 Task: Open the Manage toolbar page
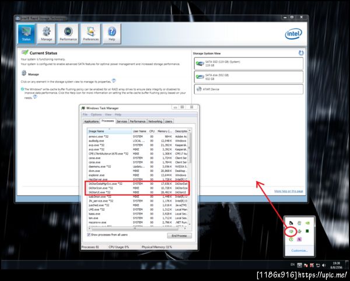[47, 34]
